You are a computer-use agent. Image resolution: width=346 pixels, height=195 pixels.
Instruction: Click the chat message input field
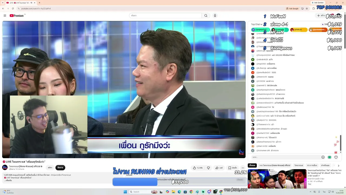pos(285,157)
